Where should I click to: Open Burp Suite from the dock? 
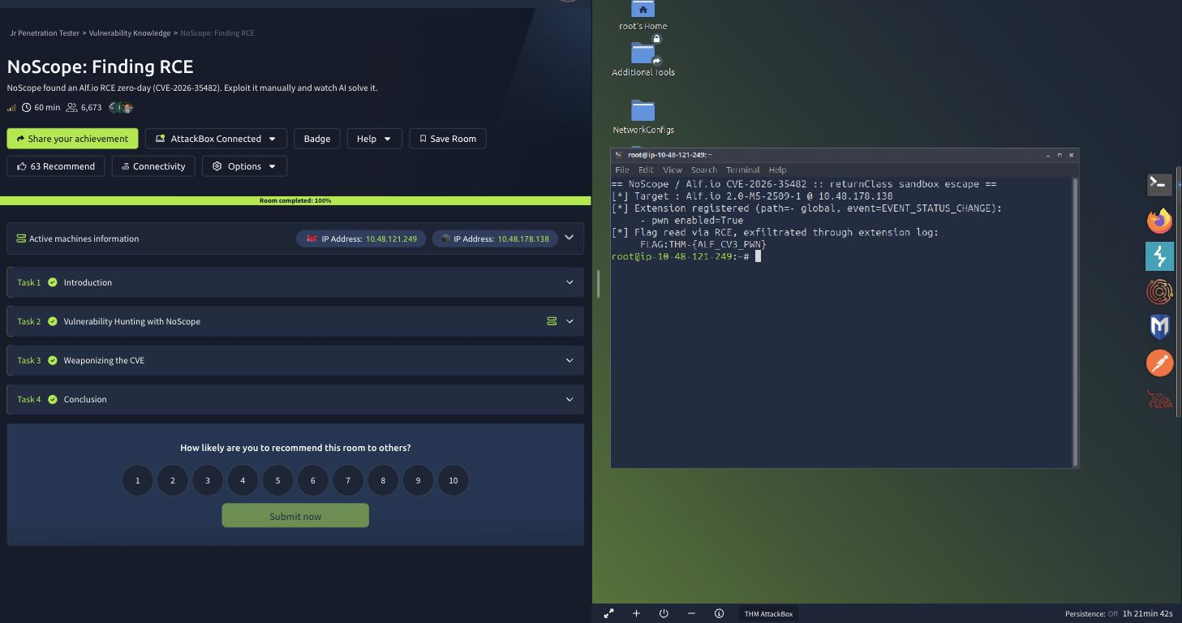pyautogui.click(x=1159, y=256)
